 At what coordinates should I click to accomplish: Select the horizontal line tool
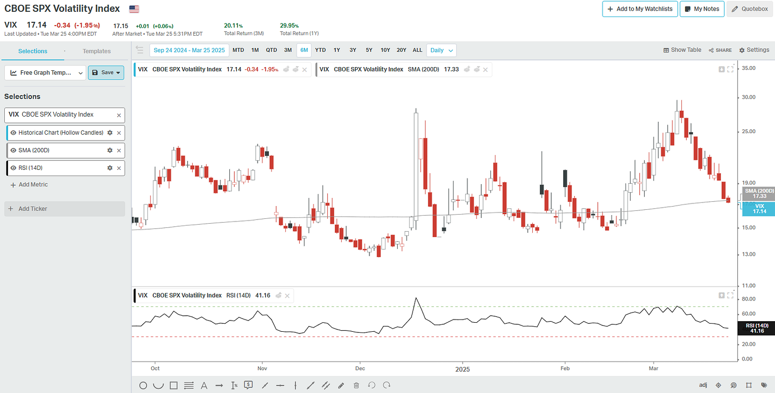click(x=280, y=386)
